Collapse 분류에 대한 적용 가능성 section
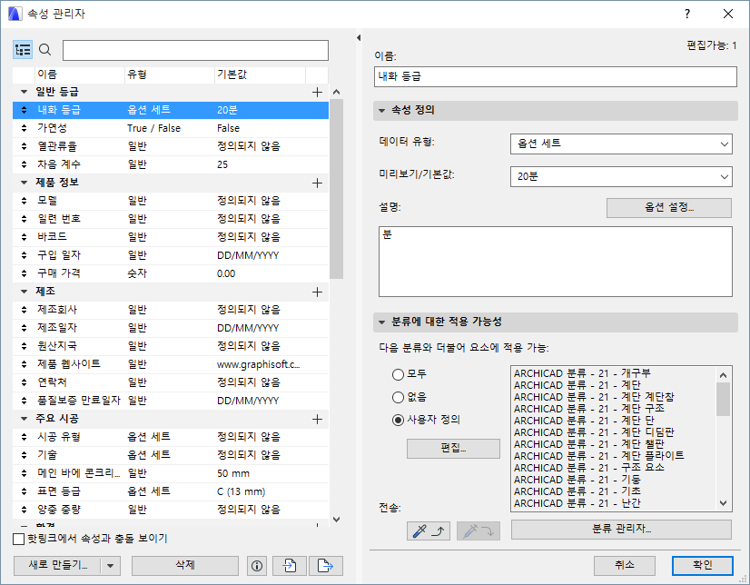750x585 pixels. click(x=381, y=322)
